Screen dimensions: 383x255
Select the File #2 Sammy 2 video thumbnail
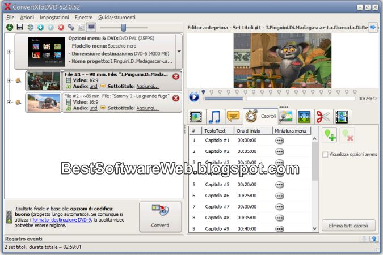[44, 102]
